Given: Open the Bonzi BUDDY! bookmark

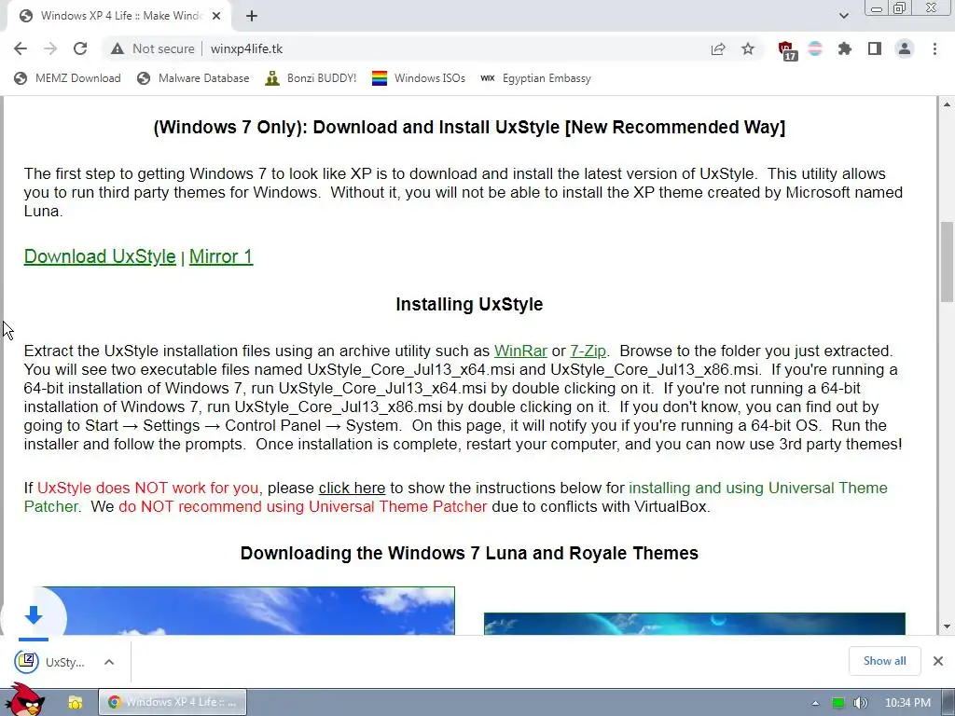Looking at the screenshot, I should [x=311, y=78].
